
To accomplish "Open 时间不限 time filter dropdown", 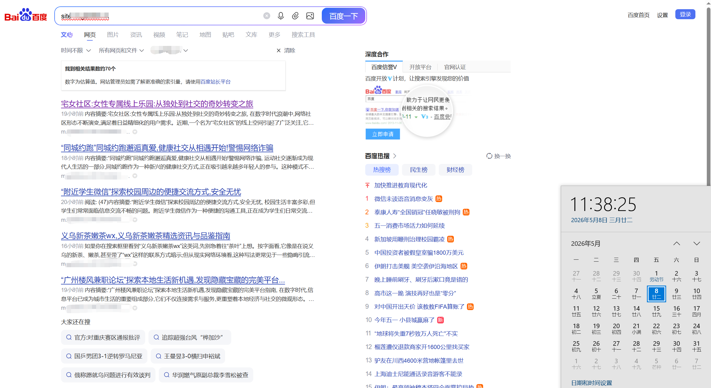I will (76, 50).
